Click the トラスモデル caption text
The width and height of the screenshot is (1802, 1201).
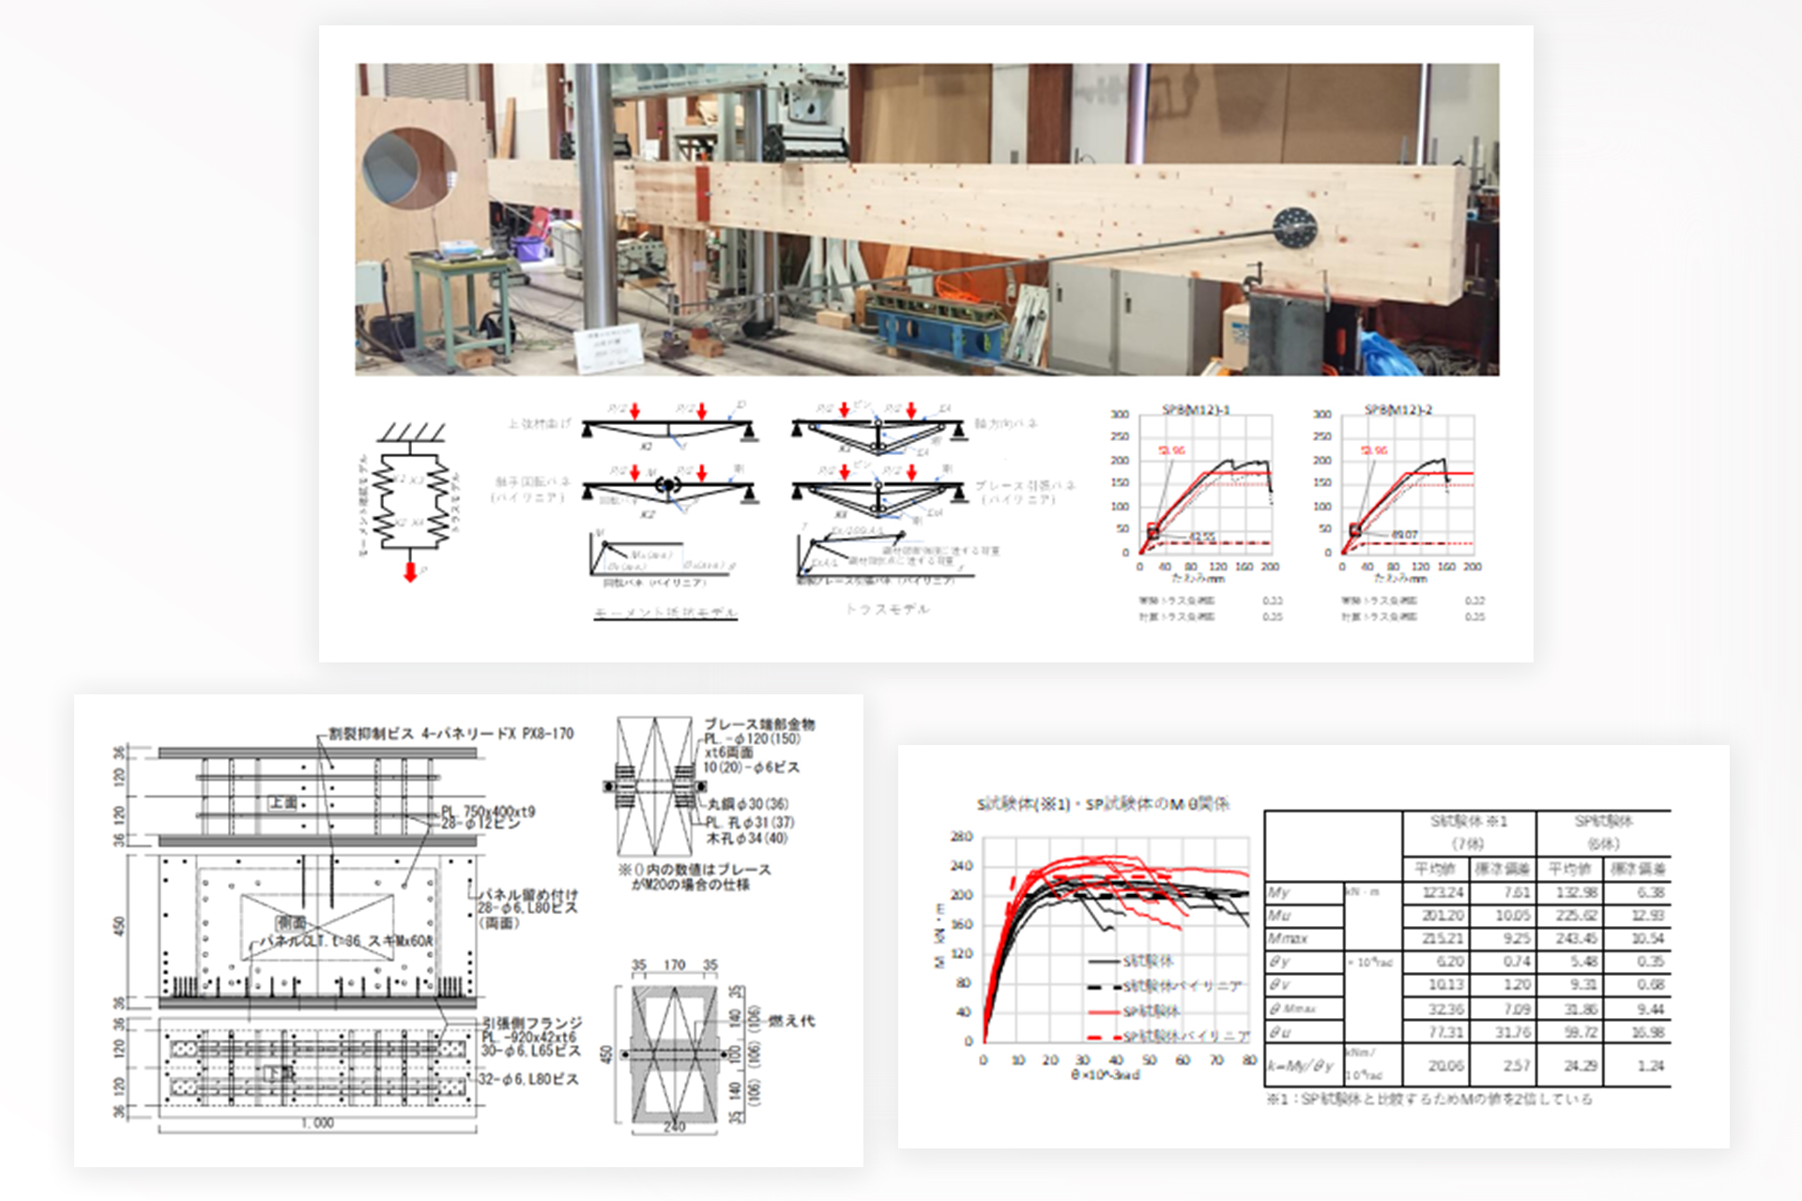pyautogui.click(x=887, y=609)
